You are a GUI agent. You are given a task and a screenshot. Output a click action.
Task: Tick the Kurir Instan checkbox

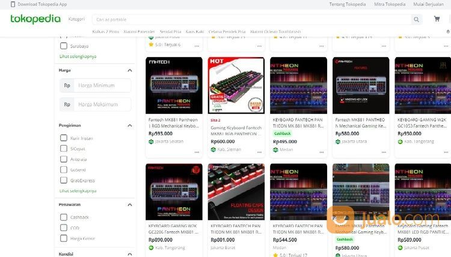pos(64,138)
